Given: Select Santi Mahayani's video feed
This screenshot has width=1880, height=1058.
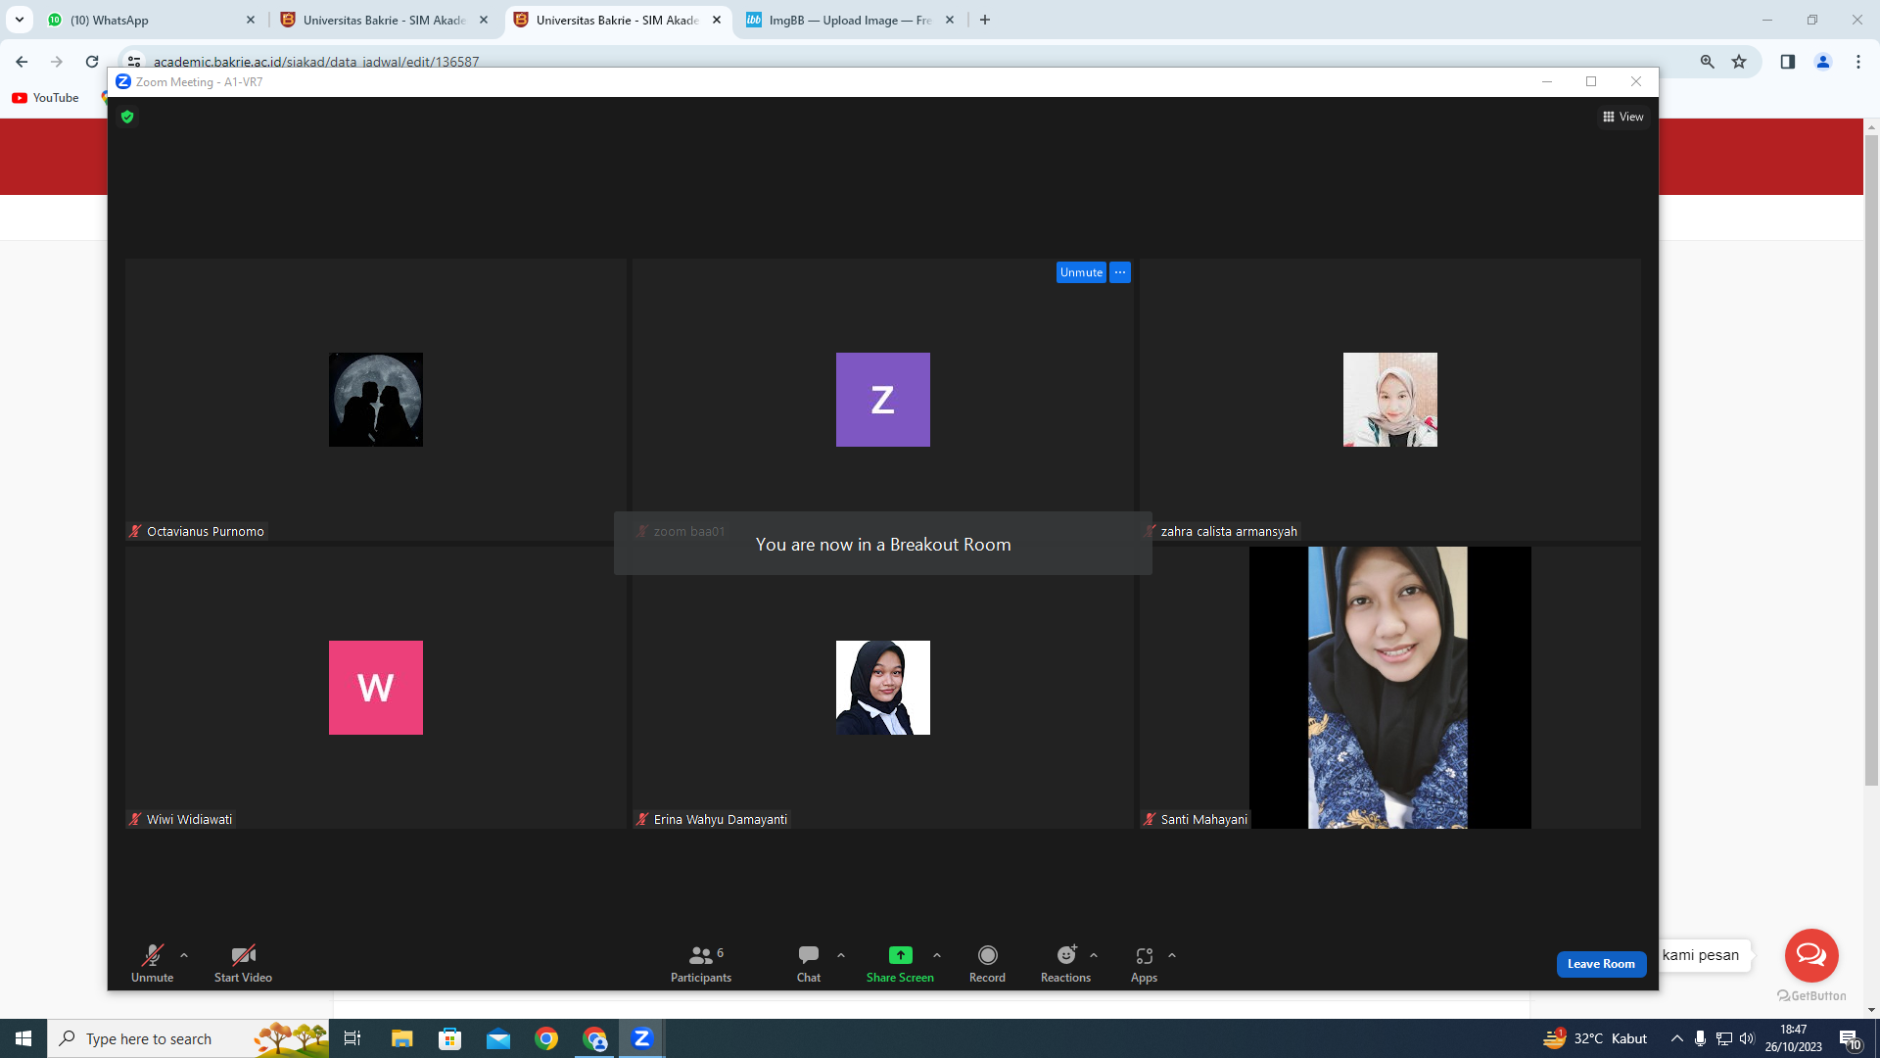Looking at the screenshot, I should tap(1390, 688).
